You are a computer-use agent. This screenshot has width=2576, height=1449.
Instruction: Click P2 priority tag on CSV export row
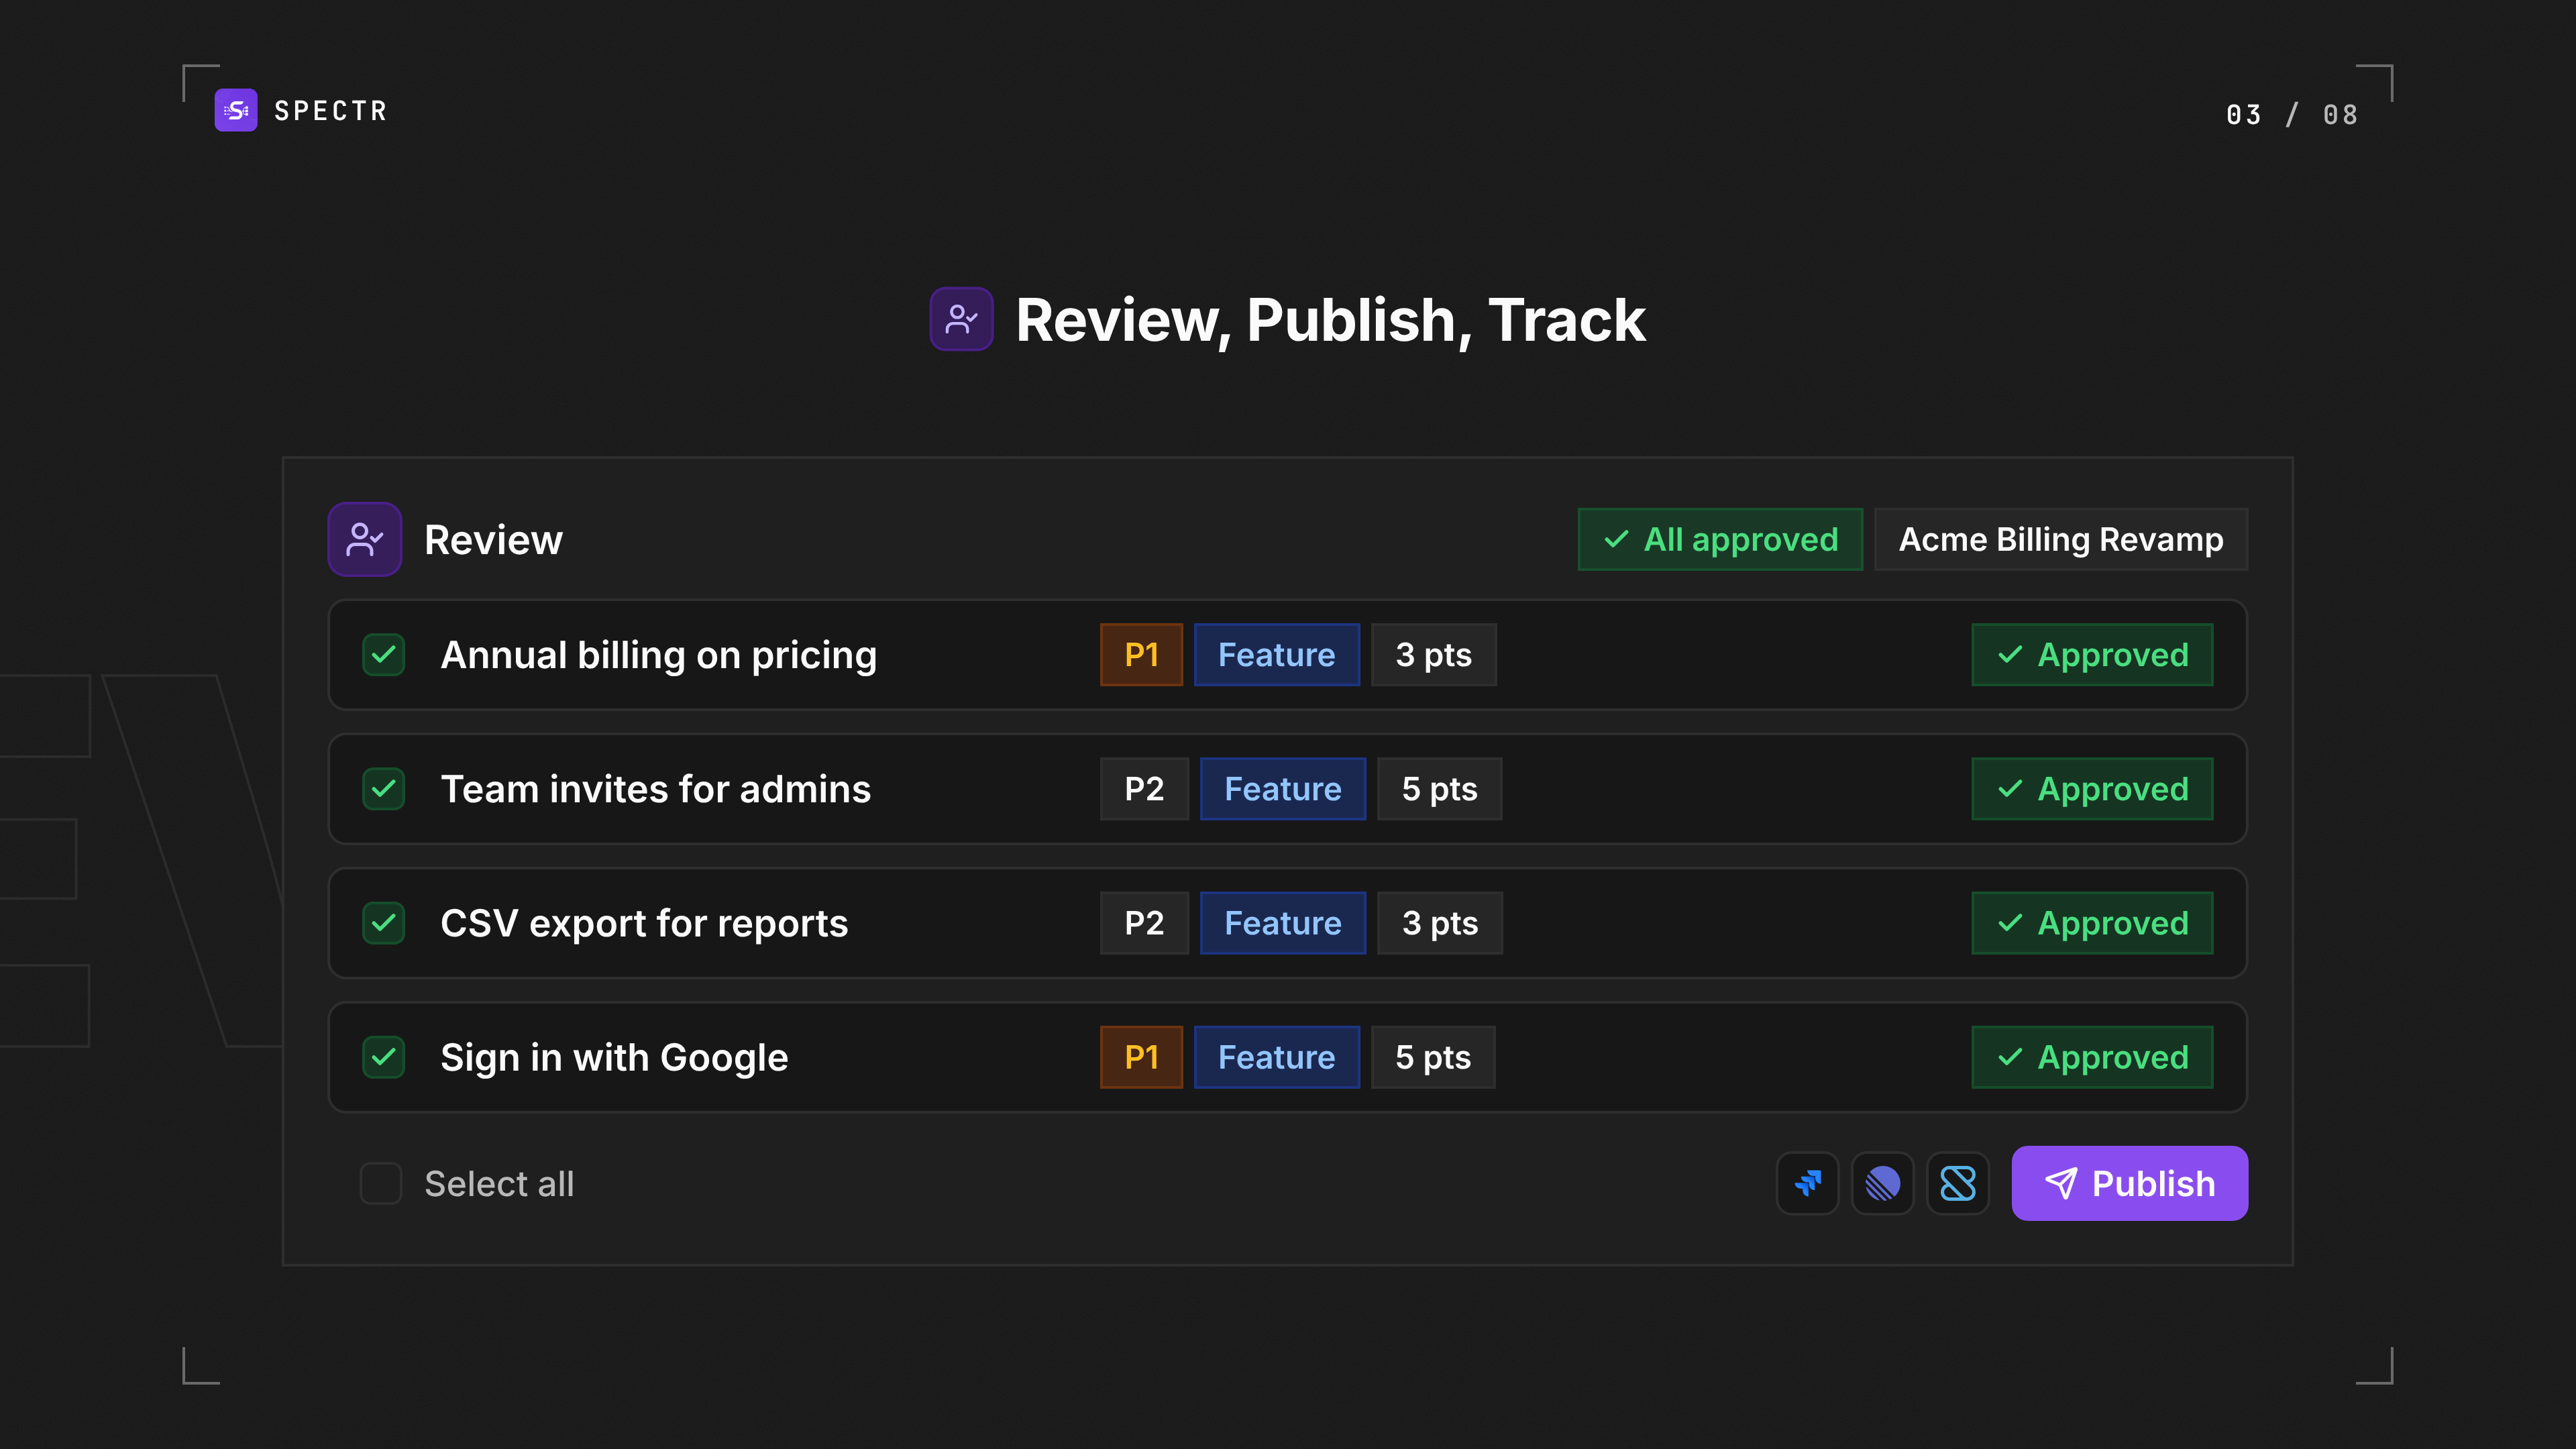[1144, 923]
